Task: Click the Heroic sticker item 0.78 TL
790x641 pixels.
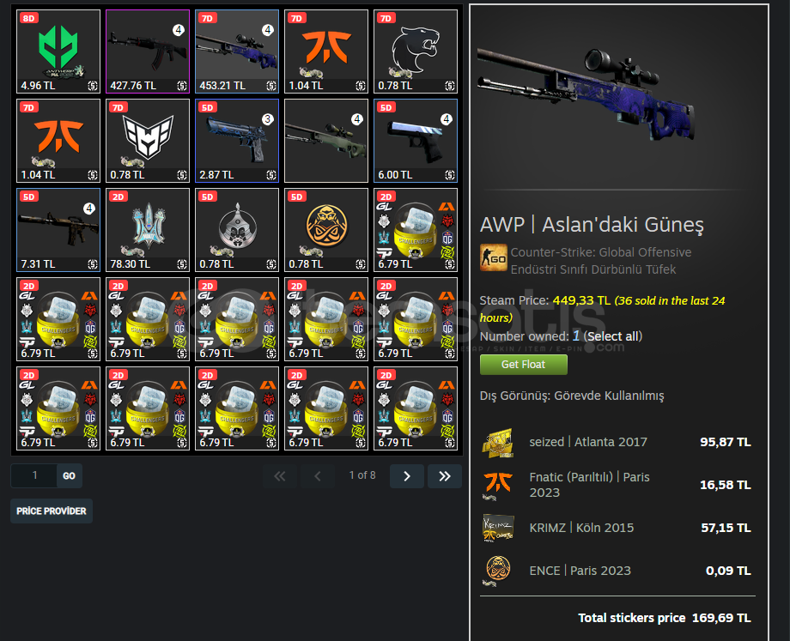Action: click(x=148, y=141)
